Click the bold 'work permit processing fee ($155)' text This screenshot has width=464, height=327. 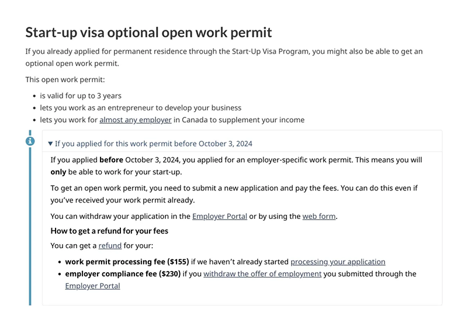127,262
